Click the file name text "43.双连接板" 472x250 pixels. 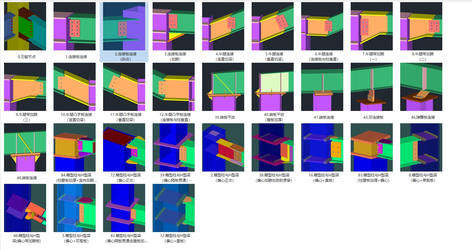[x=373, y=117]
